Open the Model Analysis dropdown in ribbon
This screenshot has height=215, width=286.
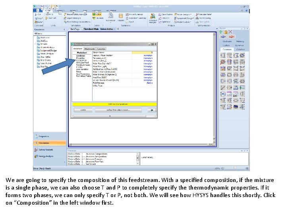click(x=182, y=22)
